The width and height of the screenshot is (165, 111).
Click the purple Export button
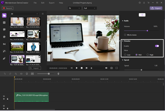pyautogui.click(x=156, y=8)
